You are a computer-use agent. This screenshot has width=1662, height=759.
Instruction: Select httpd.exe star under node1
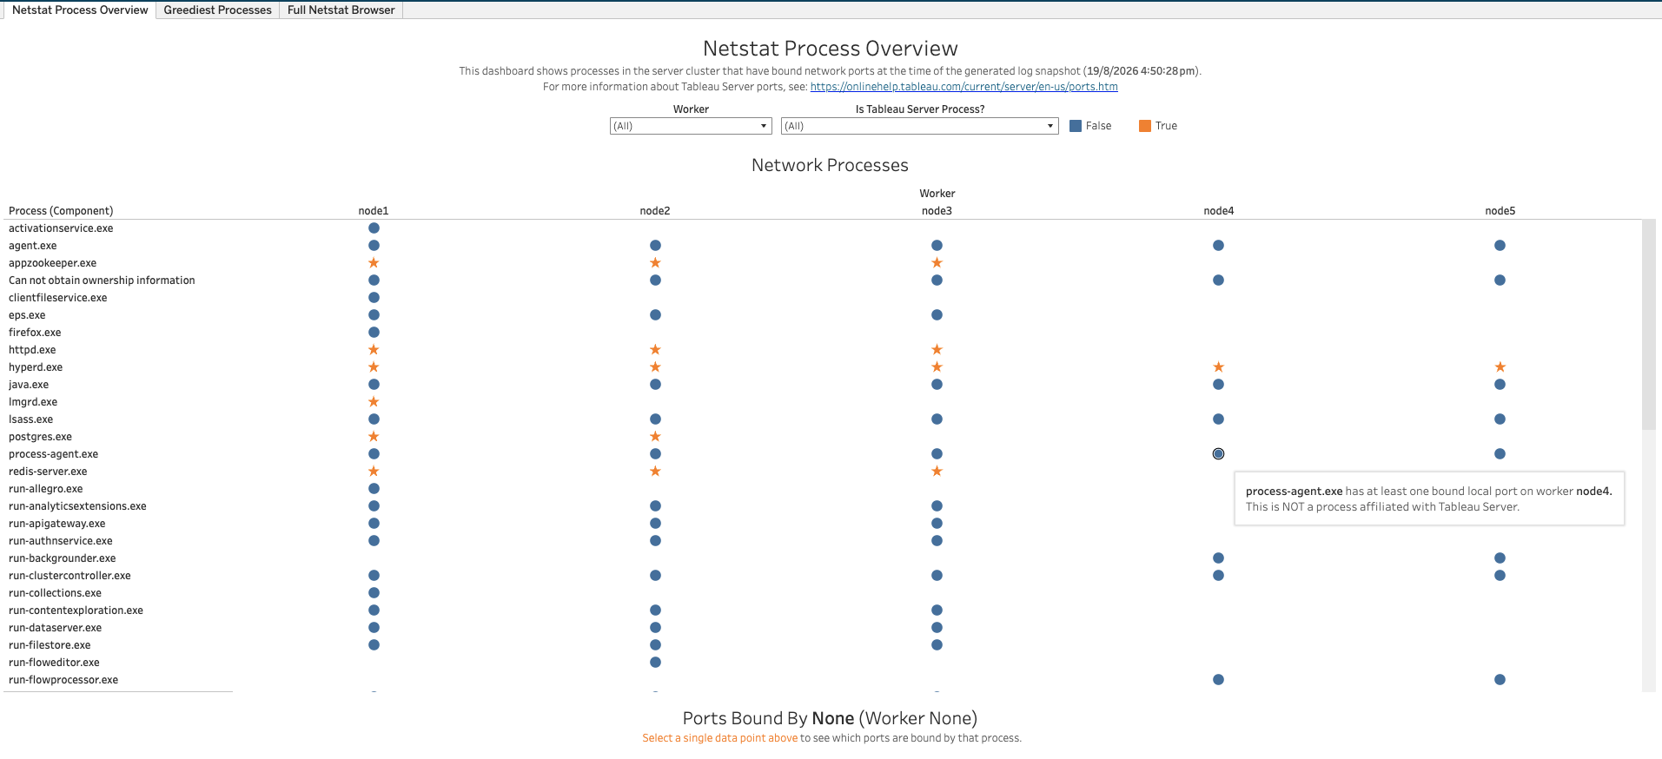coord(374,350)
